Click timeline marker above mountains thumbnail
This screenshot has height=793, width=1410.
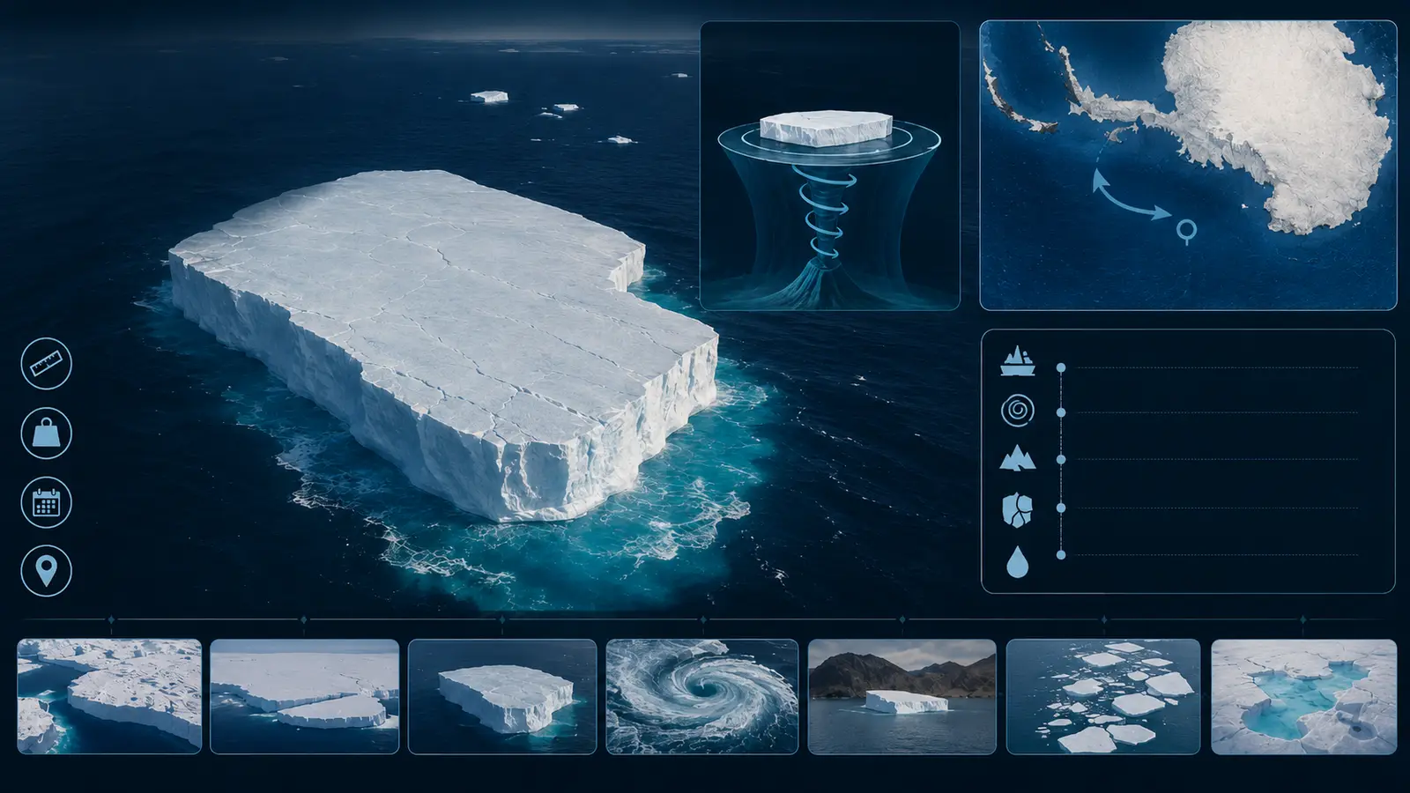902,620
